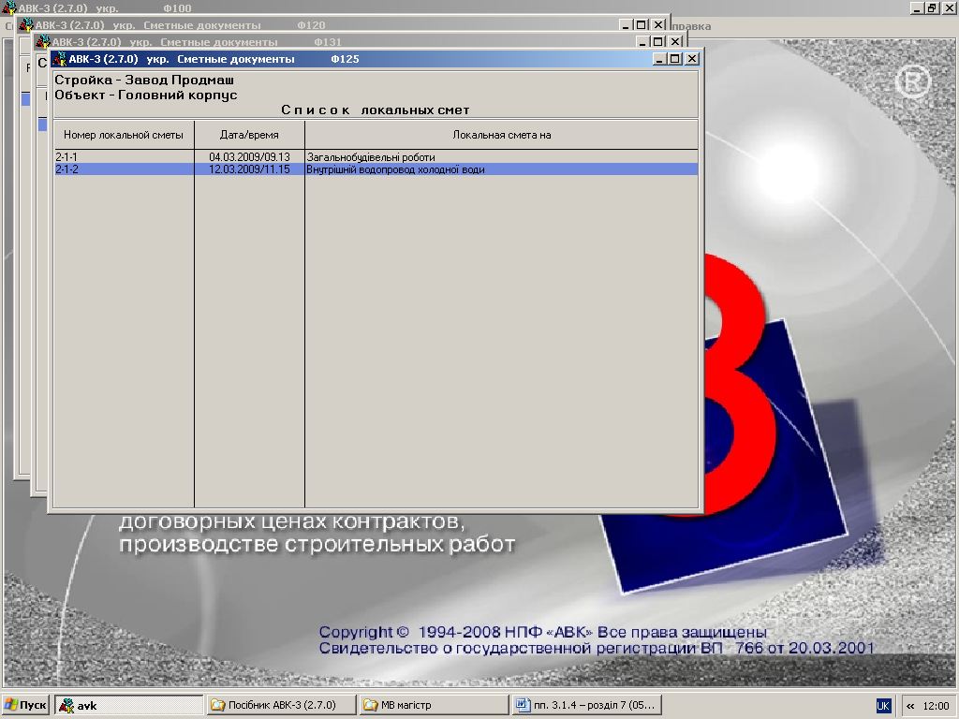
Task: Click 'Объект - Головний корпус' heading text
Action: coord(145,95)
